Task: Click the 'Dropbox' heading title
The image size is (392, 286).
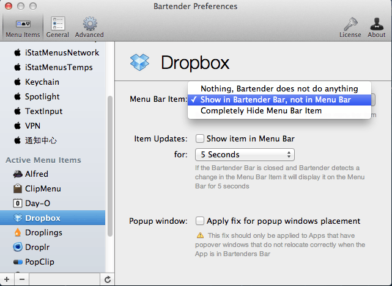Action: (x=195, y=63)
